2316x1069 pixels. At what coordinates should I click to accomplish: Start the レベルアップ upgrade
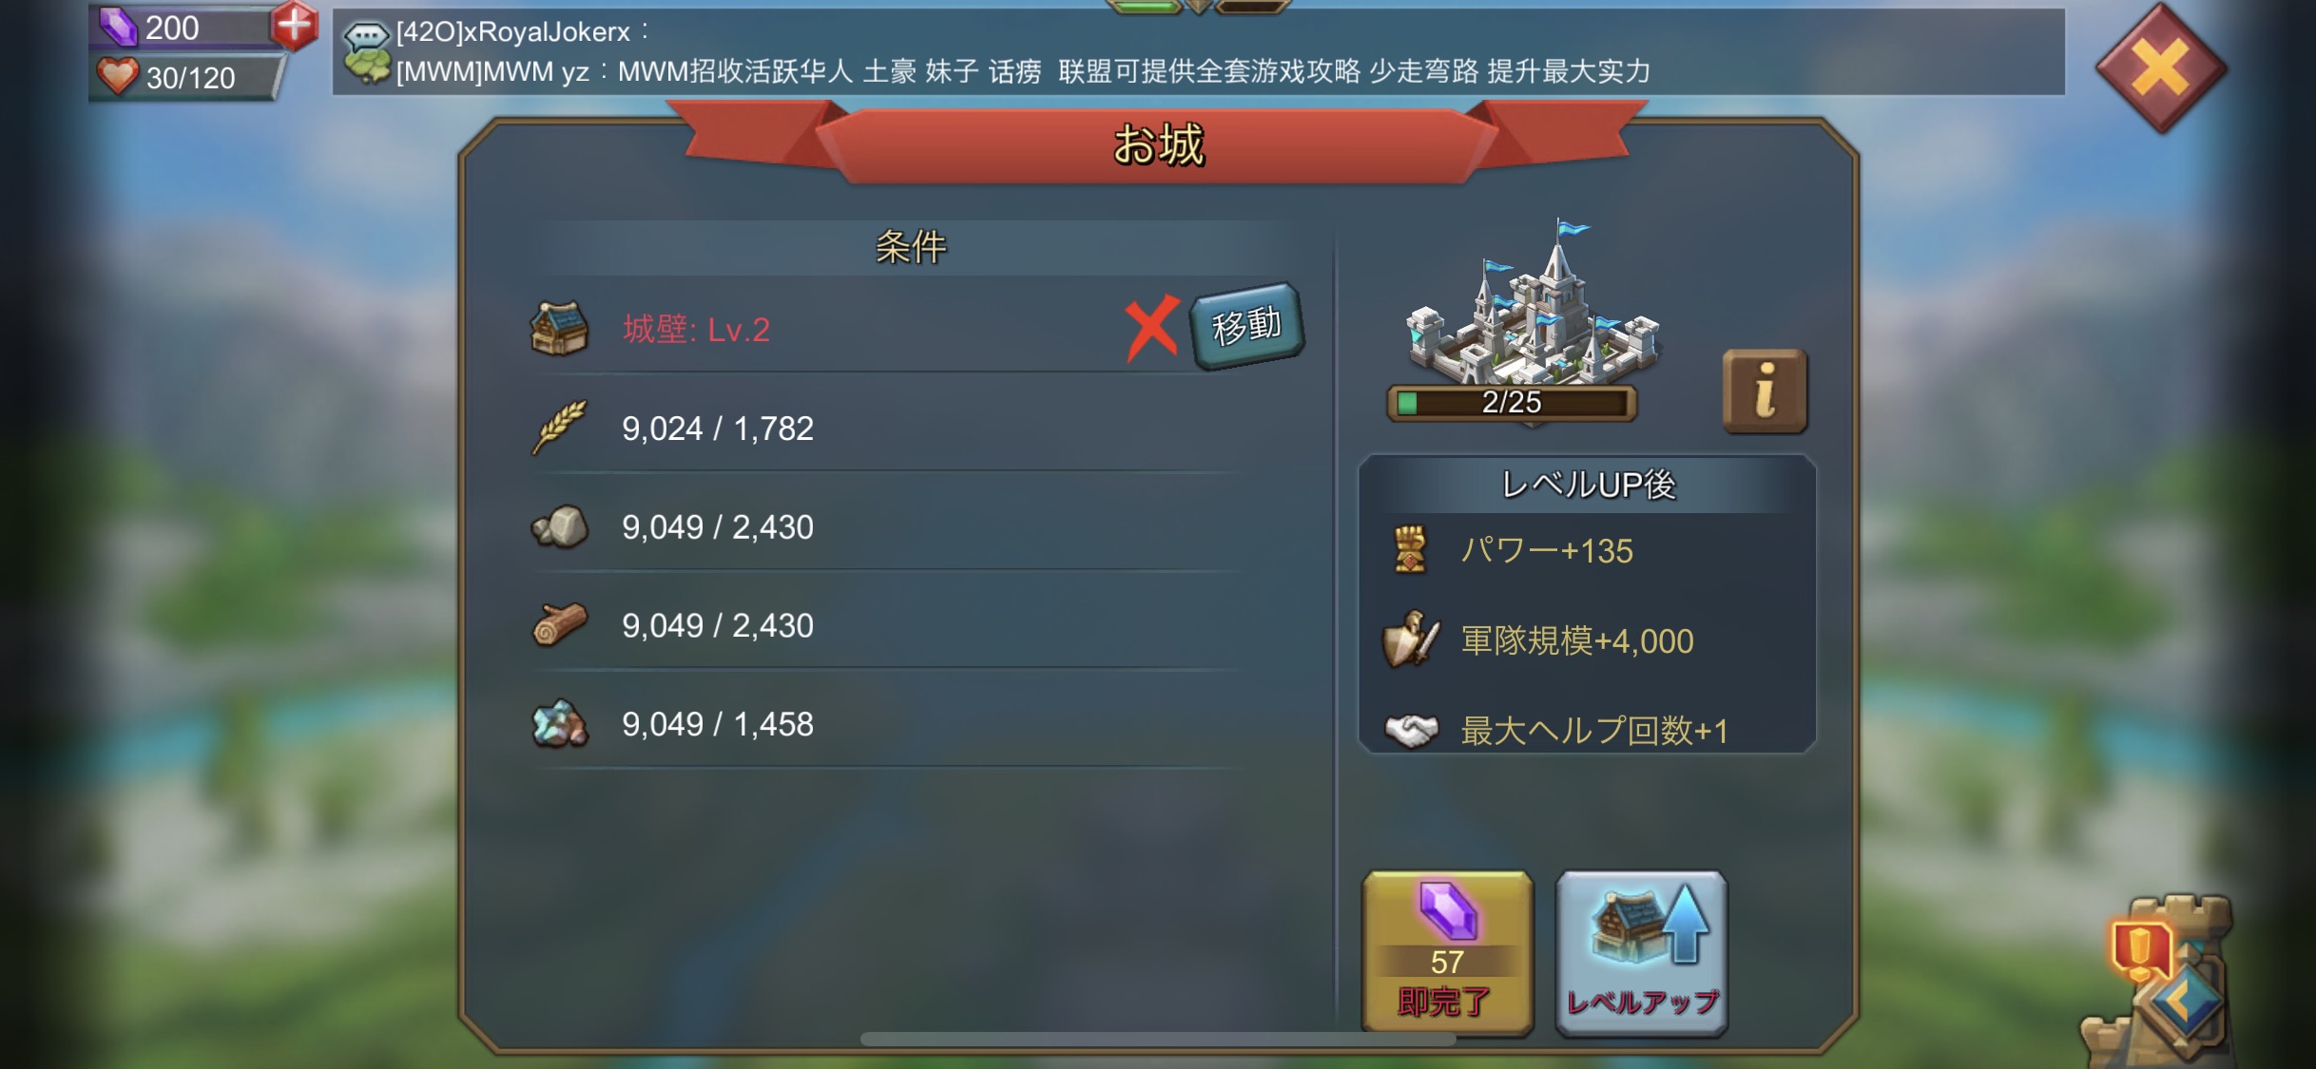click(x=1641, y=952)
